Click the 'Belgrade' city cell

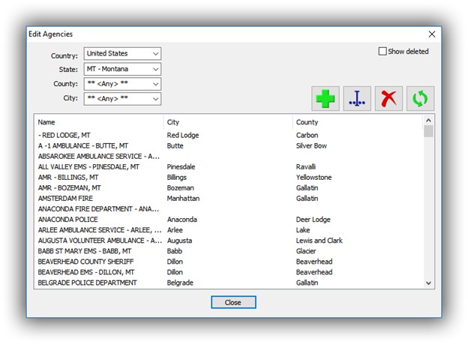click(x=180, y=283)
